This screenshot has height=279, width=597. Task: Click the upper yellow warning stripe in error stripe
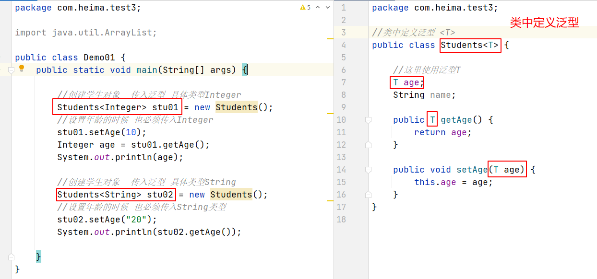click(x=330, y=38)
